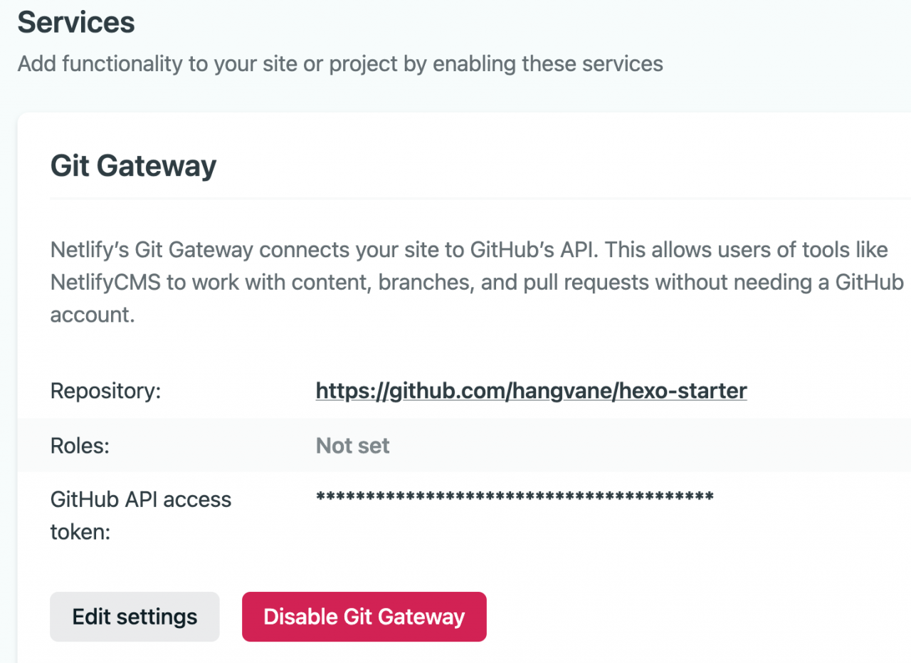Click the Edit settings button
The height and width of the screenshot is (663, 911).
[135, 617]
